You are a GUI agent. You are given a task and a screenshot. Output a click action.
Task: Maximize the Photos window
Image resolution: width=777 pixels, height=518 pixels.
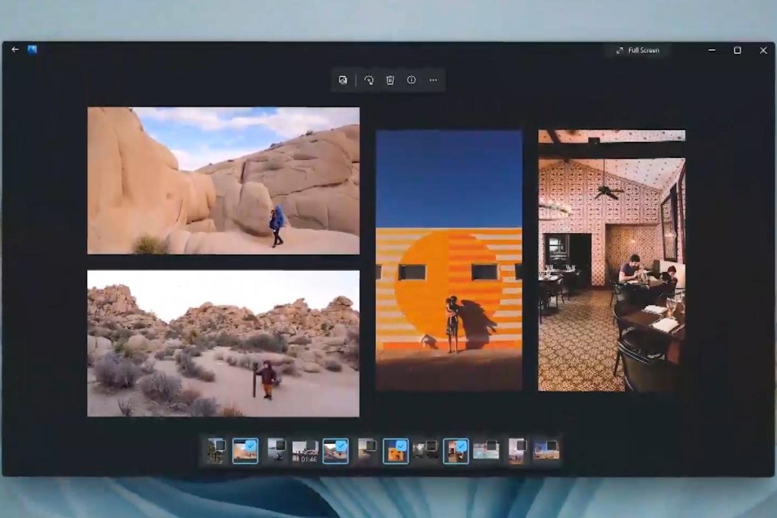pos(737,50)
